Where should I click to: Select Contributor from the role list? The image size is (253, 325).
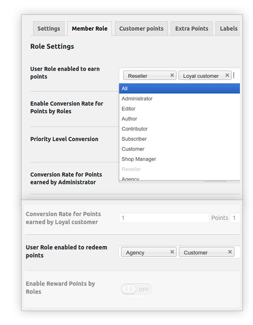180,129
